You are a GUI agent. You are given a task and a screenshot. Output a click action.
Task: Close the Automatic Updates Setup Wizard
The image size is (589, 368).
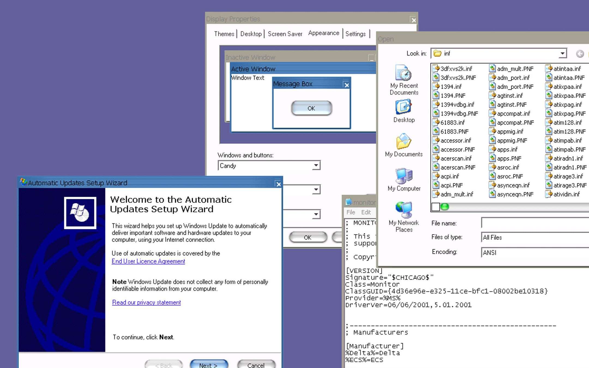278,184
